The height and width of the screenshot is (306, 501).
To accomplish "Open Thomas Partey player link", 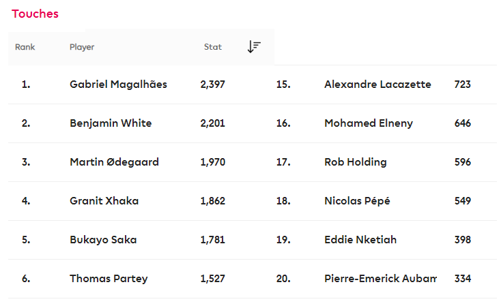I will click(109, 279).
